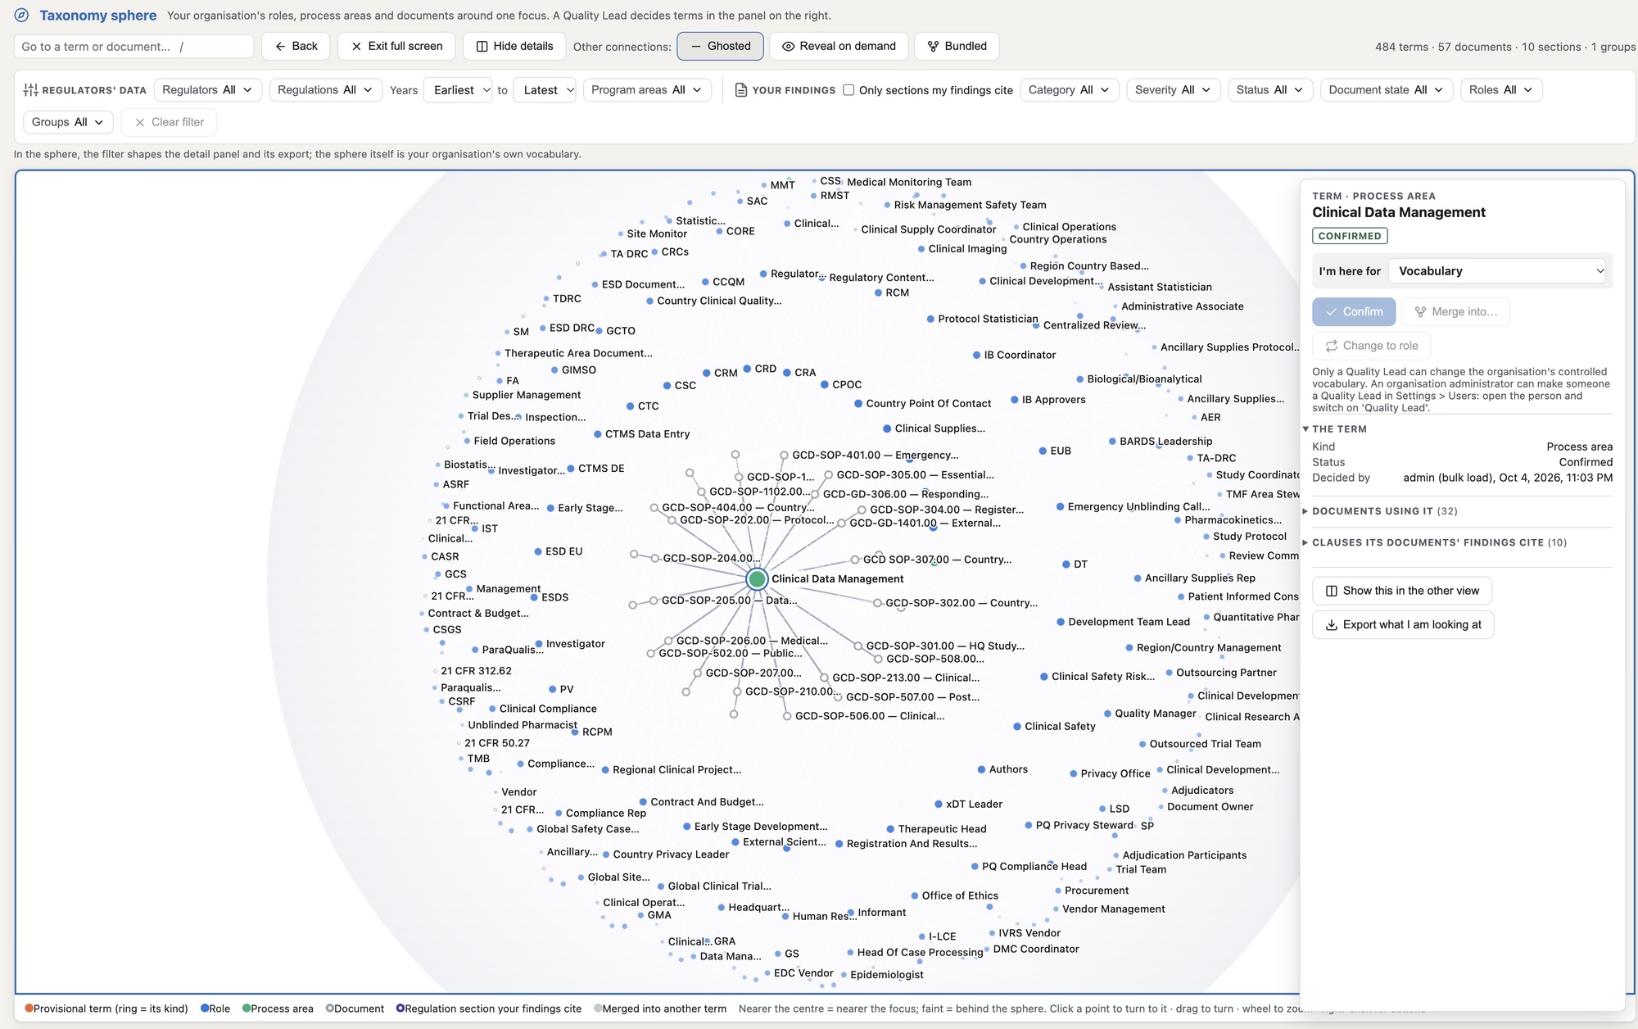Open the Regulators filter dropdown
The width and height of the screenshot is (1638, 1029).
208,90
